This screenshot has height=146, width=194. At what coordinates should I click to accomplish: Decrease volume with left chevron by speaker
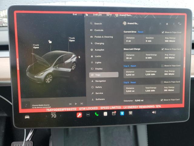(x=148, y=113)
